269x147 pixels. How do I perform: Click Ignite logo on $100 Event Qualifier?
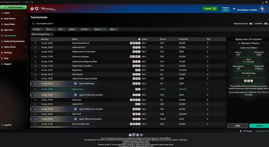(75, 95)
